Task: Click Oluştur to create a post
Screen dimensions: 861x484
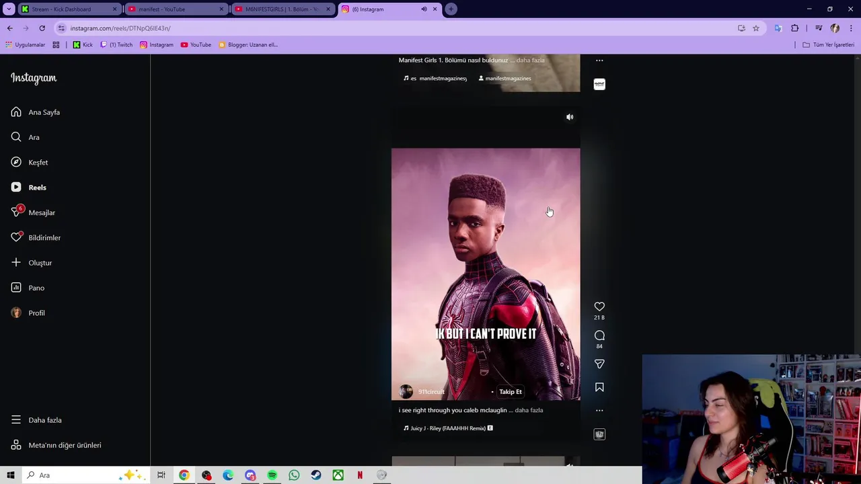Action: [32, 263]
